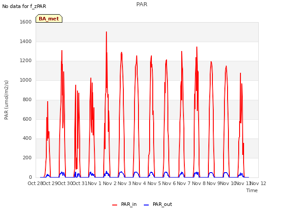Click the Time x-axis label
Viewport: 285px width, 213px height.
(x=252, y=190)
